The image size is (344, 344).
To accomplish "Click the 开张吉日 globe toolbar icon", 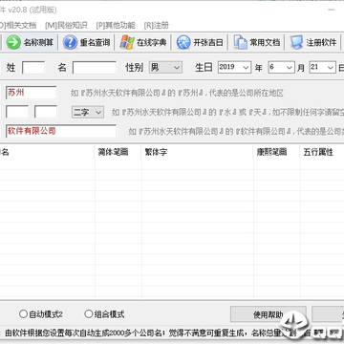I will point(183,42).
